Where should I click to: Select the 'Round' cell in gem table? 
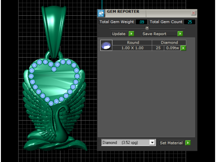pyautogui.click(x=132, y=43)
